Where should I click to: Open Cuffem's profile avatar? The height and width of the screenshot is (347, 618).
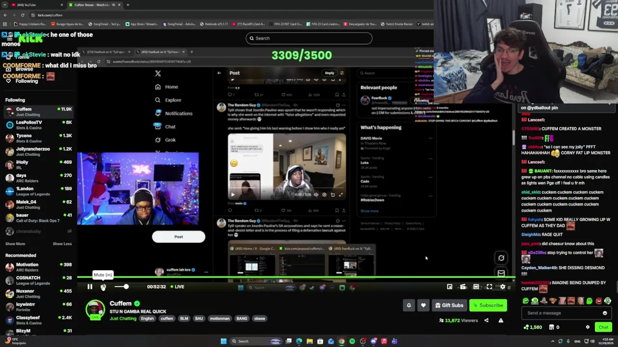click(95, 309)
